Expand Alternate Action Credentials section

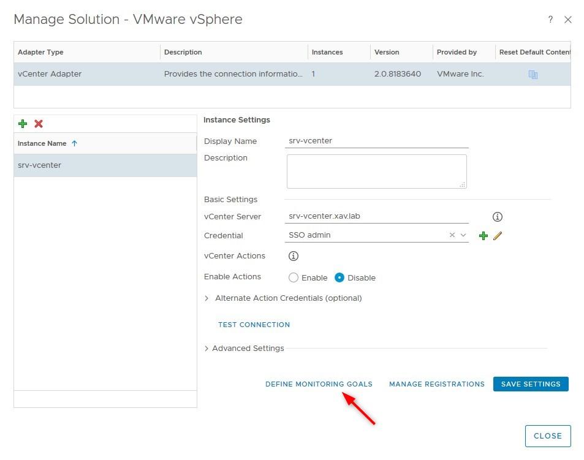pos(207,298)
